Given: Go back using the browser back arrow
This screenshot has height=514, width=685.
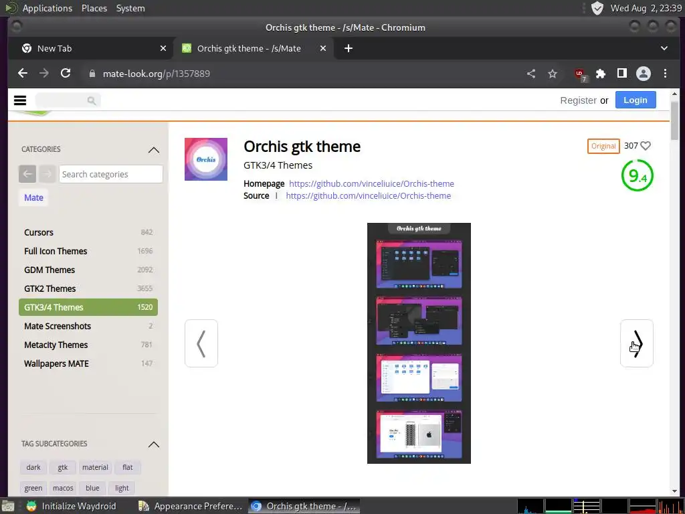Looking at the screenshot, I should (x=22, y=74).
